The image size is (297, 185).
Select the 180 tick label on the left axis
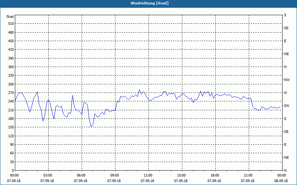10,119
